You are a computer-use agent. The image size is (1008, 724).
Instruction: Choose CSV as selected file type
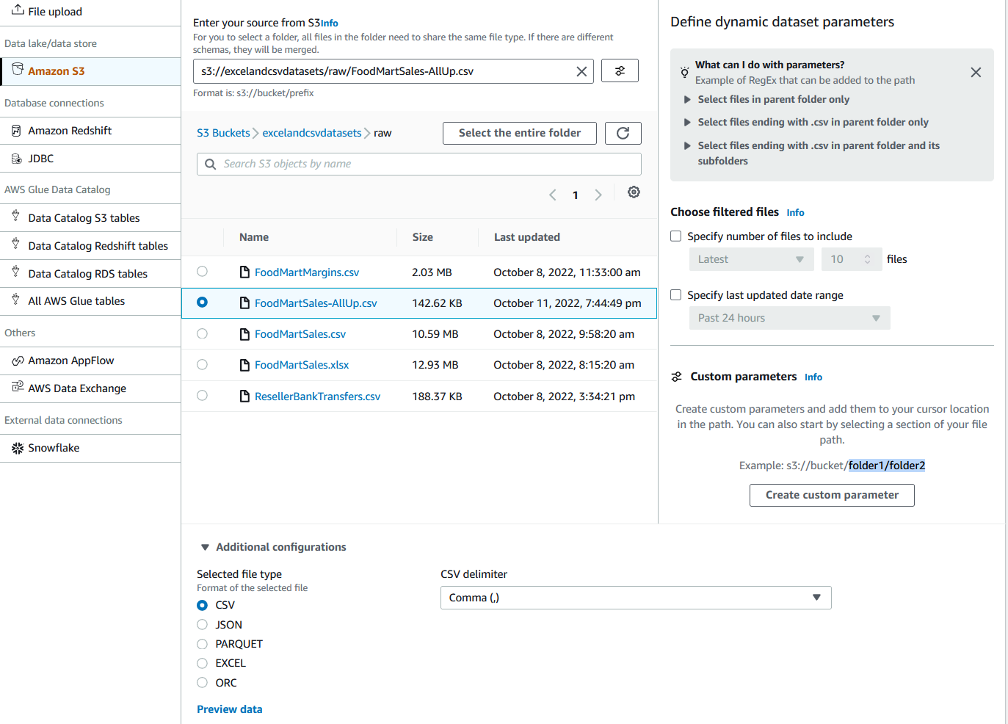point(202,605)
